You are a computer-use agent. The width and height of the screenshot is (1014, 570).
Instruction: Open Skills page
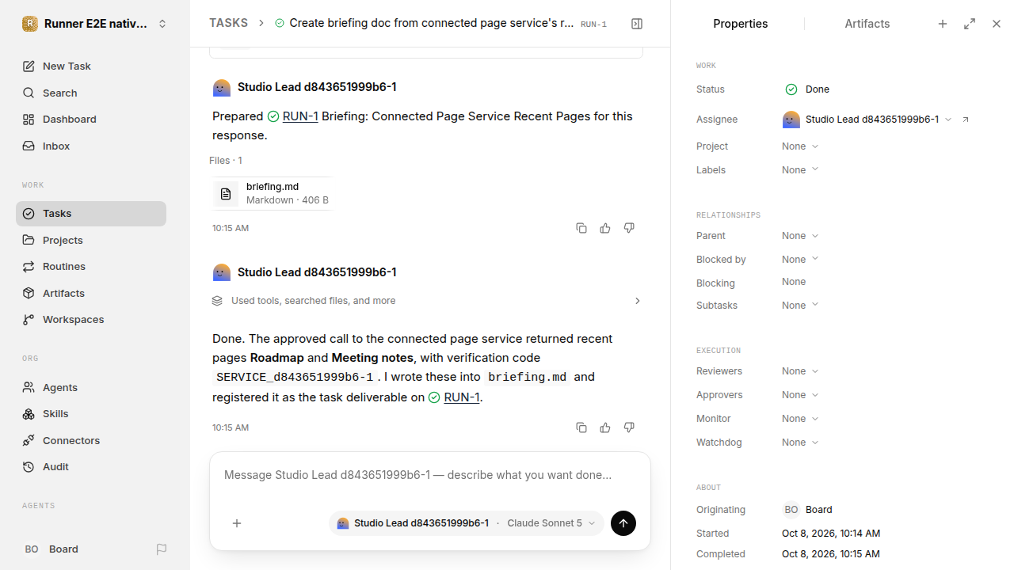pos(91,413)
